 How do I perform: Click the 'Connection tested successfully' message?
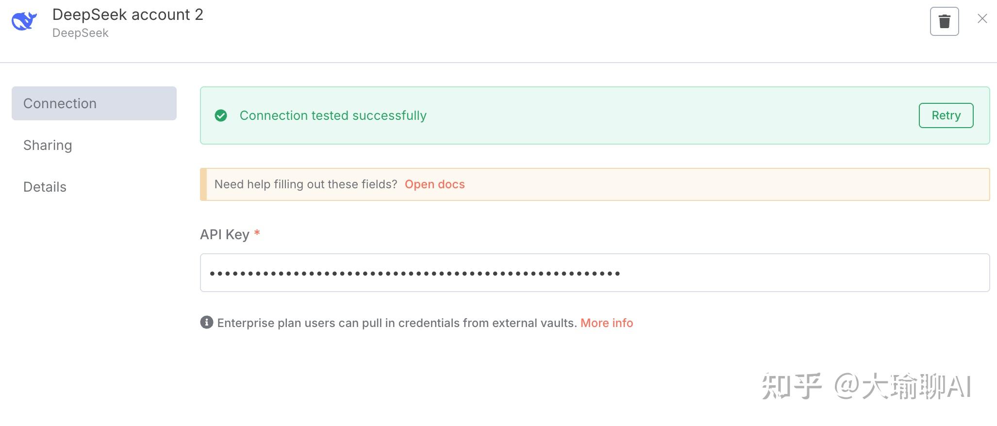[x=333, y=115]
